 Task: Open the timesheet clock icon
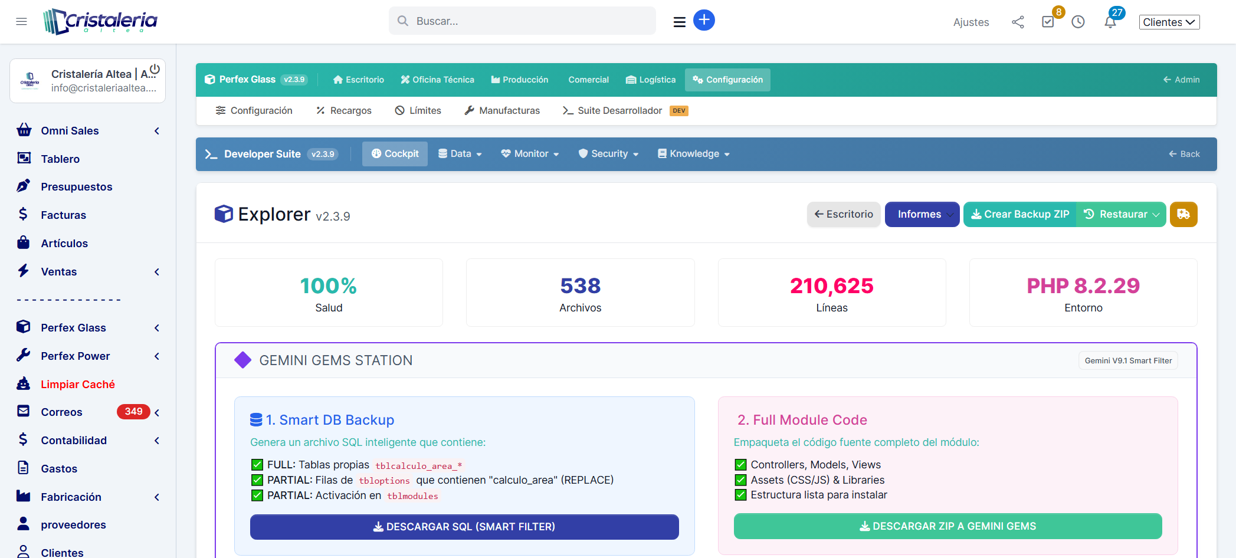click(x=1078, y=22)
